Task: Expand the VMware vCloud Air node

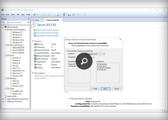Action: tap(3, 101)
